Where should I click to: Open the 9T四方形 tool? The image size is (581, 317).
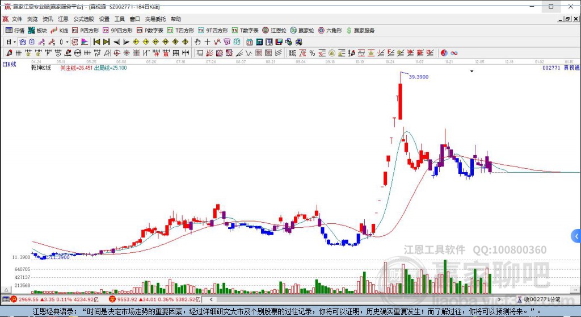pyautogui.click(x=213, y=31)
